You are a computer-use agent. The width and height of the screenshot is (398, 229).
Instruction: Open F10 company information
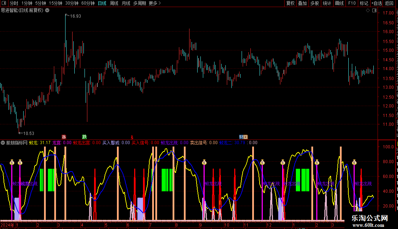coord(352,3)
